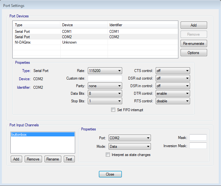Open the Rate dropdown showing 115200
221x186 pixels.
105,71
